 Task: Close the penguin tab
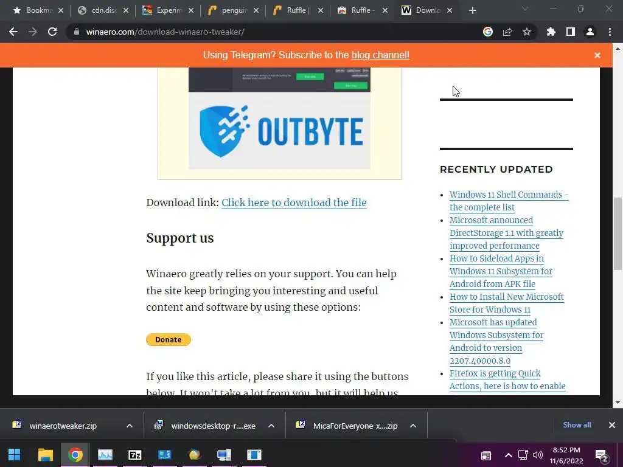(256, 10)
